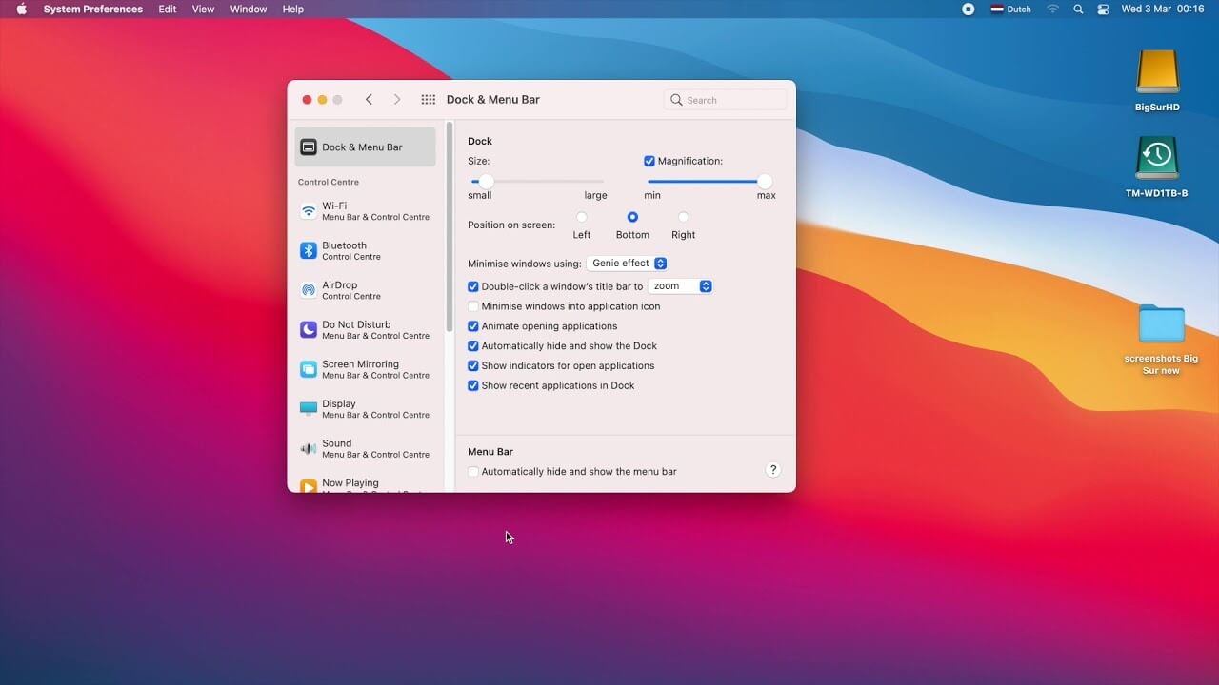
Task: Toggle Show indicators for open applications
Action: click(473, 365)
